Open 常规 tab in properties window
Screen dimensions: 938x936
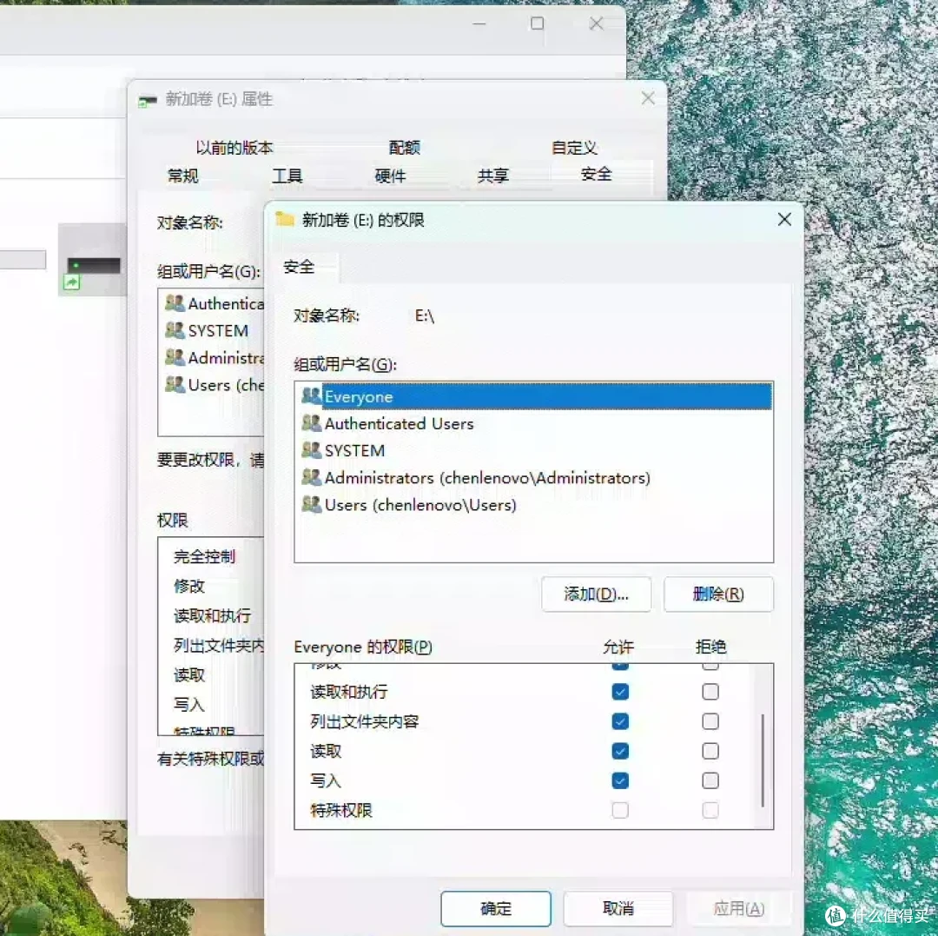[182, 176]
